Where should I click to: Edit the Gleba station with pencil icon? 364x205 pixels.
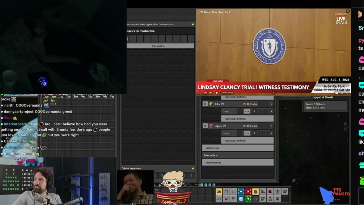(x=223, y=104)
